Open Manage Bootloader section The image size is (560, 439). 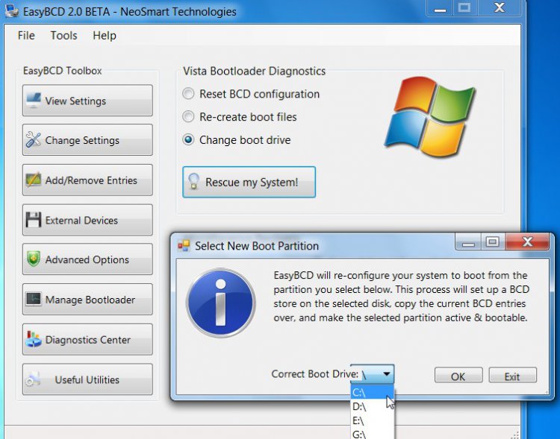click(x=87, y=299)
